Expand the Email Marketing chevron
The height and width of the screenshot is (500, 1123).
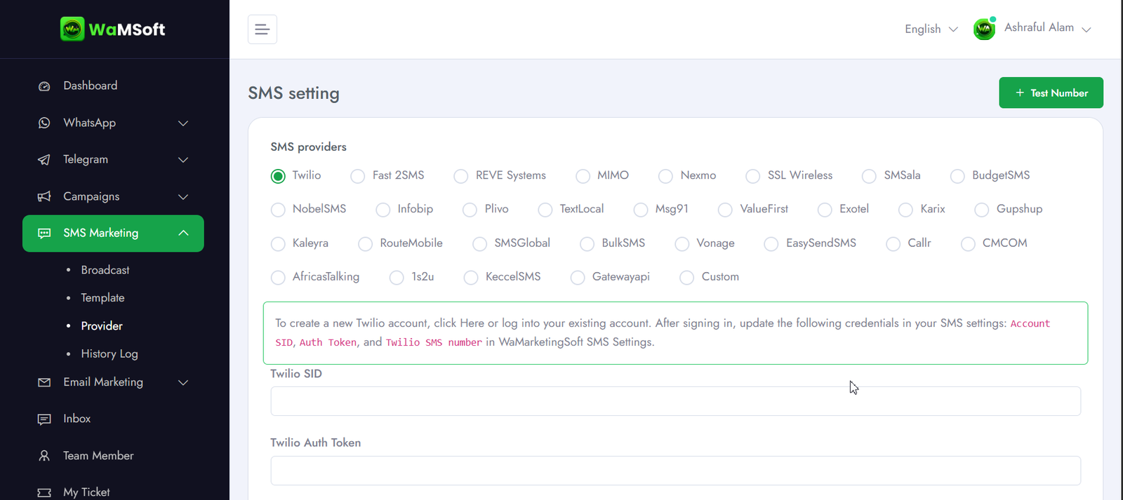pos(183,383)
